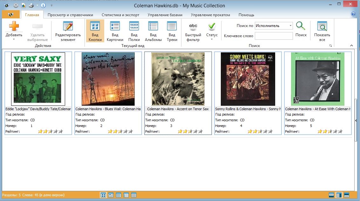Click Удалить выбранные button
The image size is (360, 201).
coord(37,31)
